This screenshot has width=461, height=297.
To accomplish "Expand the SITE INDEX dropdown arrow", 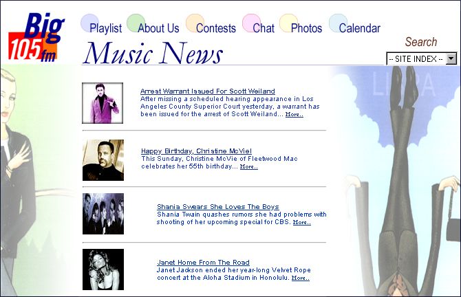I will [x=451, y=58].
